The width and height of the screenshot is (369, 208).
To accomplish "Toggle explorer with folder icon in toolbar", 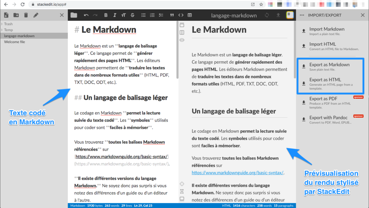I will point(74,15).
